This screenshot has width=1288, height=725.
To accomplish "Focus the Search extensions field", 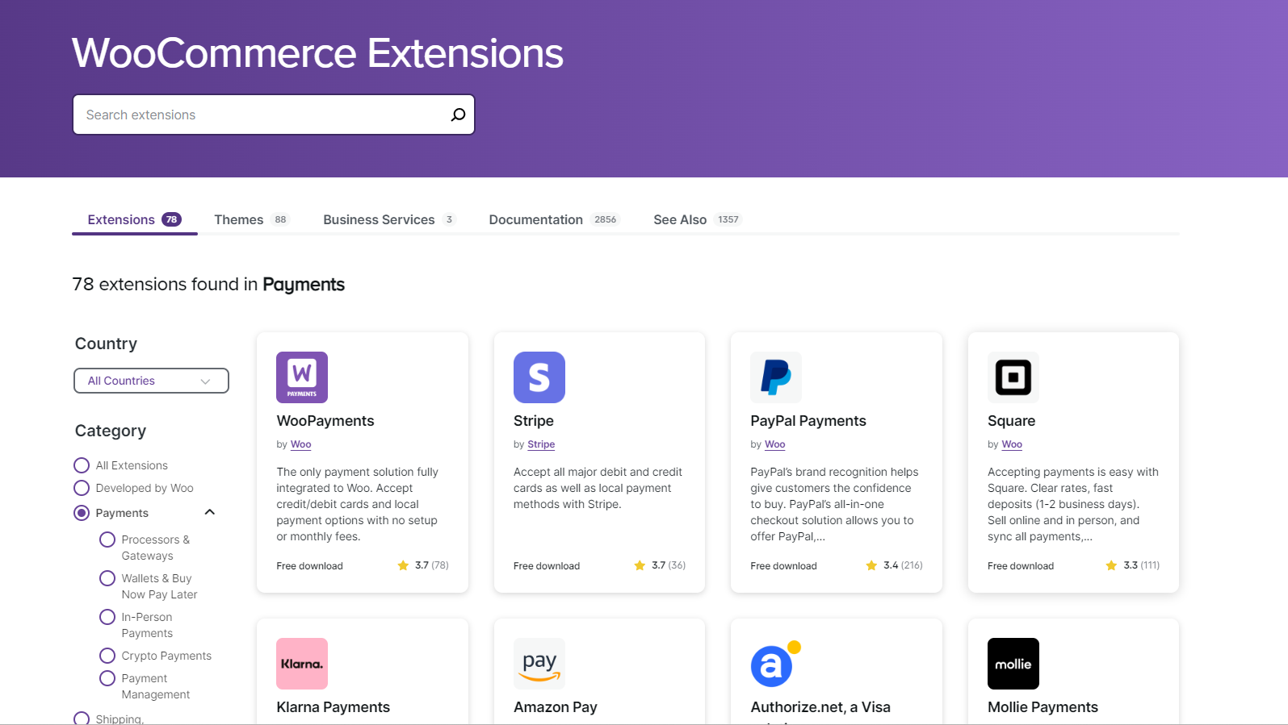I will point(274,115).
